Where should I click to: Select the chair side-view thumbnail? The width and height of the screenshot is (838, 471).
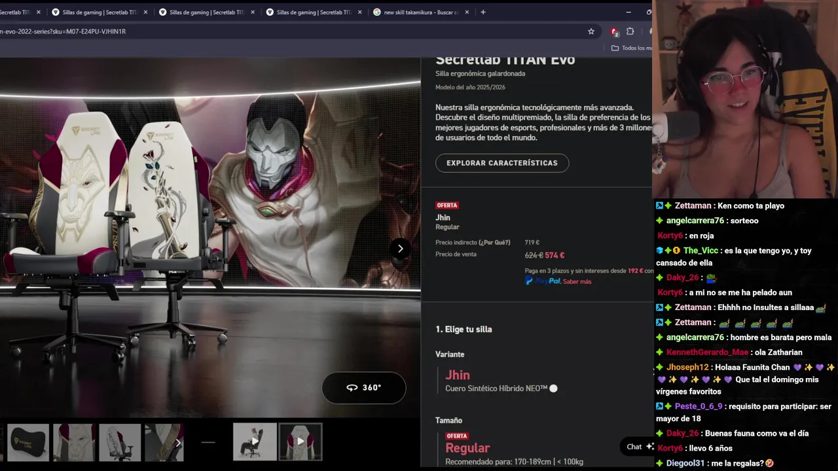tap(120, 442)
